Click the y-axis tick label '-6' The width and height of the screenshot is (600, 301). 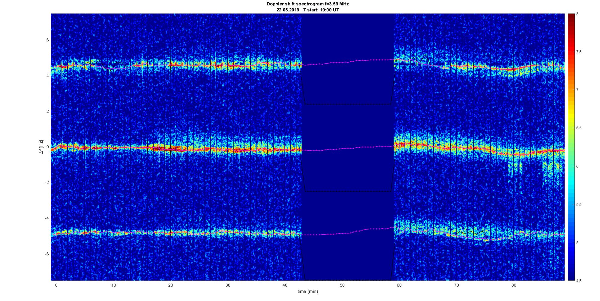click(x=47, y=254)
